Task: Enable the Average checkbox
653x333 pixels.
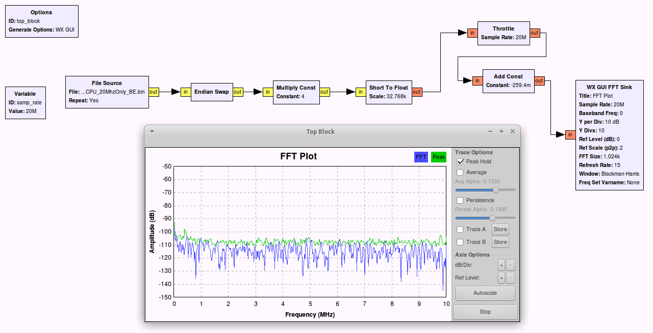Action: click(460, 172)
